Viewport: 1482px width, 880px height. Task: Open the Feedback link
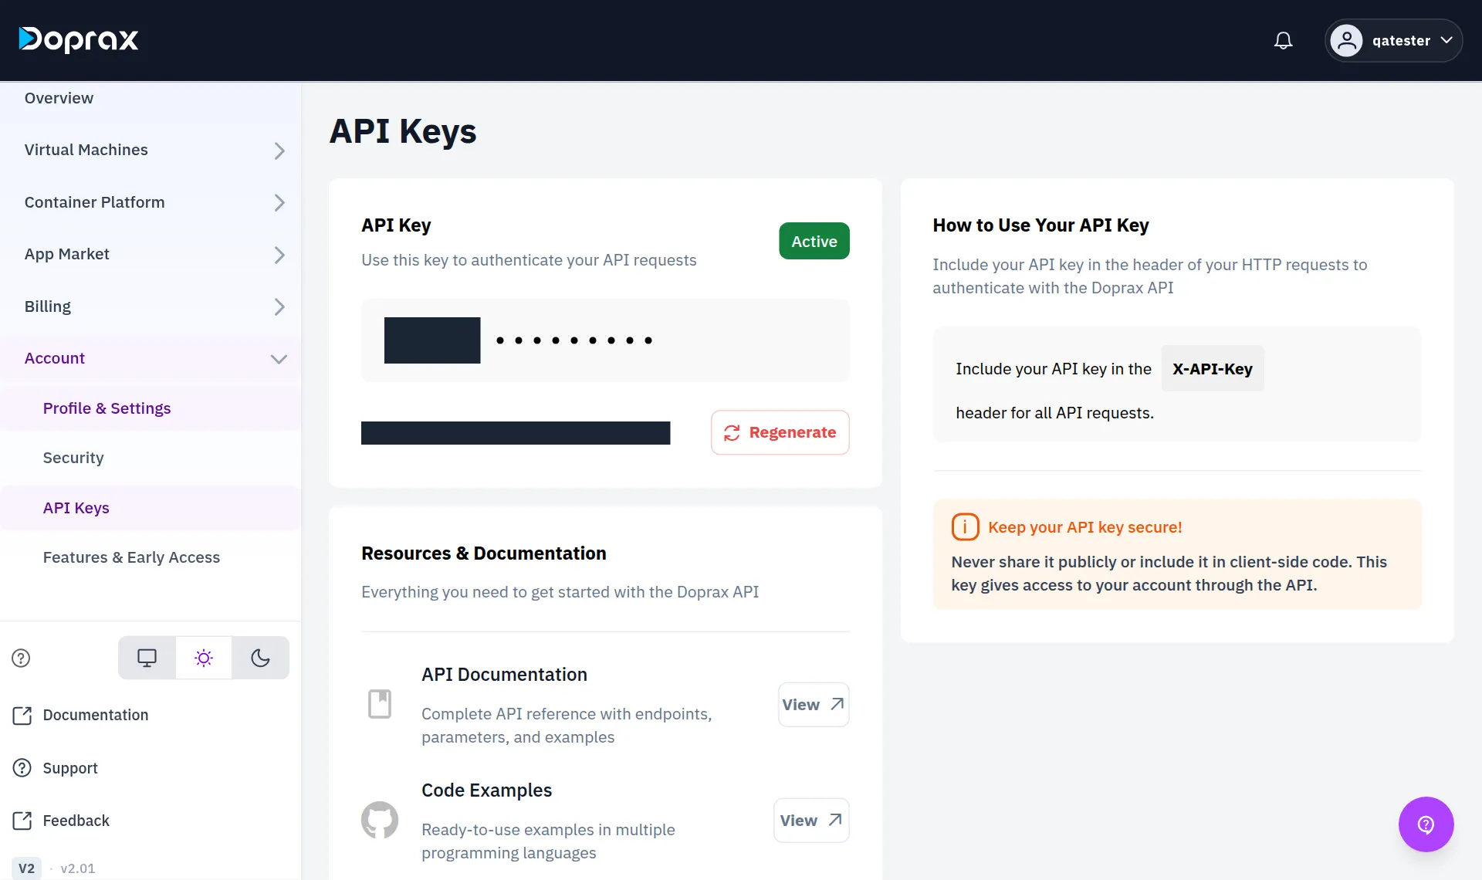(76, 821)
